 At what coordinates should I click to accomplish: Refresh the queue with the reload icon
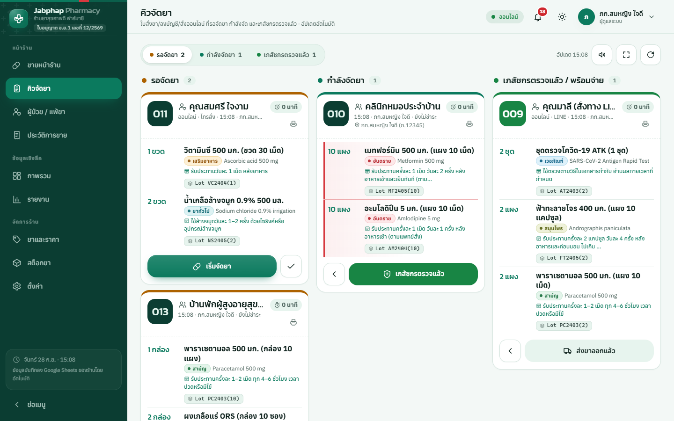pos(651,55)
